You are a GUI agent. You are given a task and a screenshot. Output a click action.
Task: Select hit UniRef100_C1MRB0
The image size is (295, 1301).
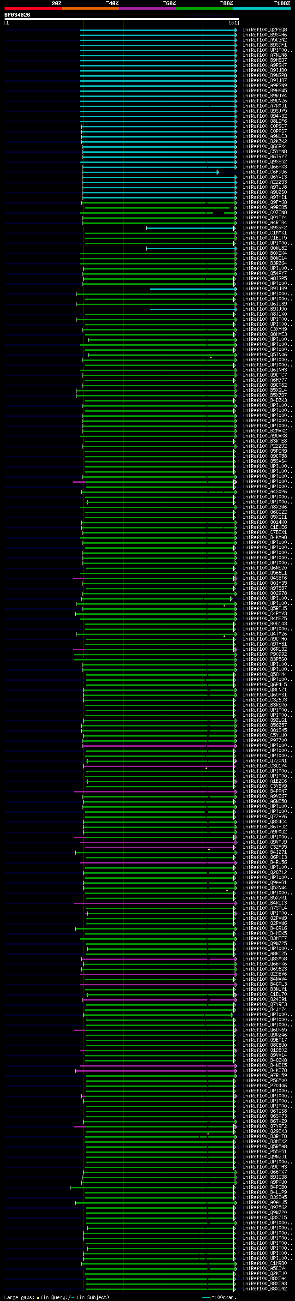265,1263
